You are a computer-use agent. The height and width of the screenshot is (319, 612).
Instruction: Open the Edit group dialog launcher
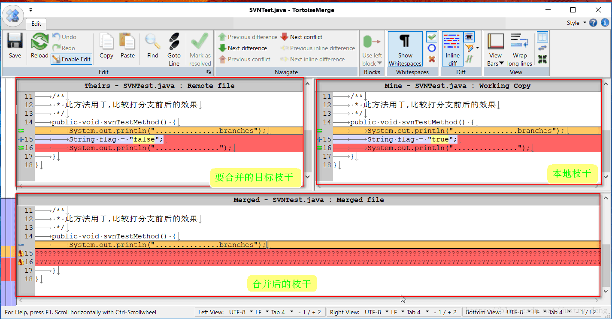pos(209,72)
